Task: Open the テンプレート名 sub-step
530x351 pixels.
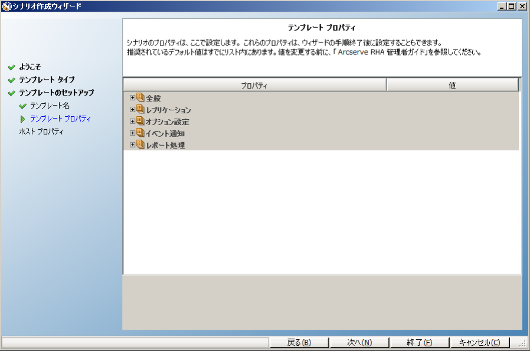Action: pyautogui.click(x=50, y=106)
